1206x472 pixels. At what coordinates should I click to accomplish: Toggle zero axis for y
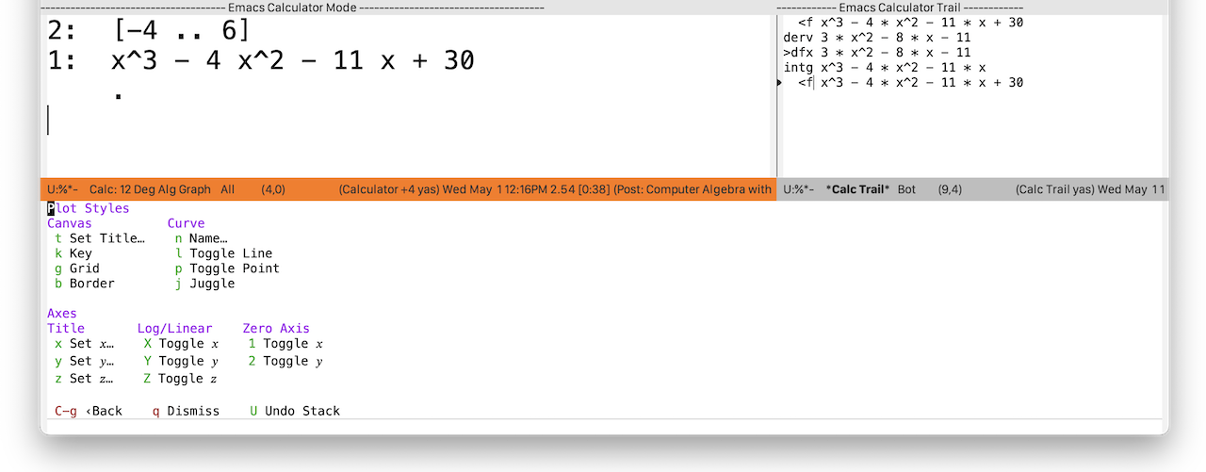286,361
